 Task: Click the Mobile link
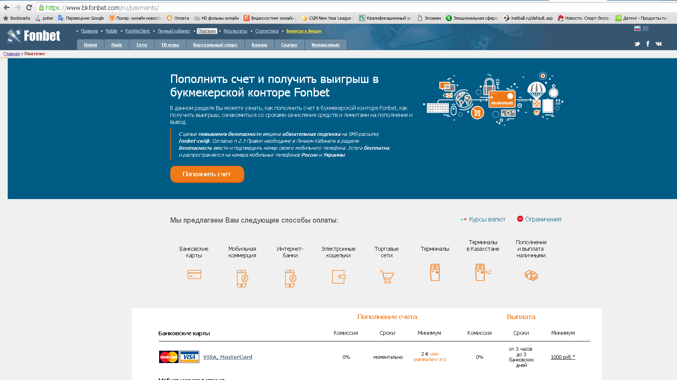(111, 31)
